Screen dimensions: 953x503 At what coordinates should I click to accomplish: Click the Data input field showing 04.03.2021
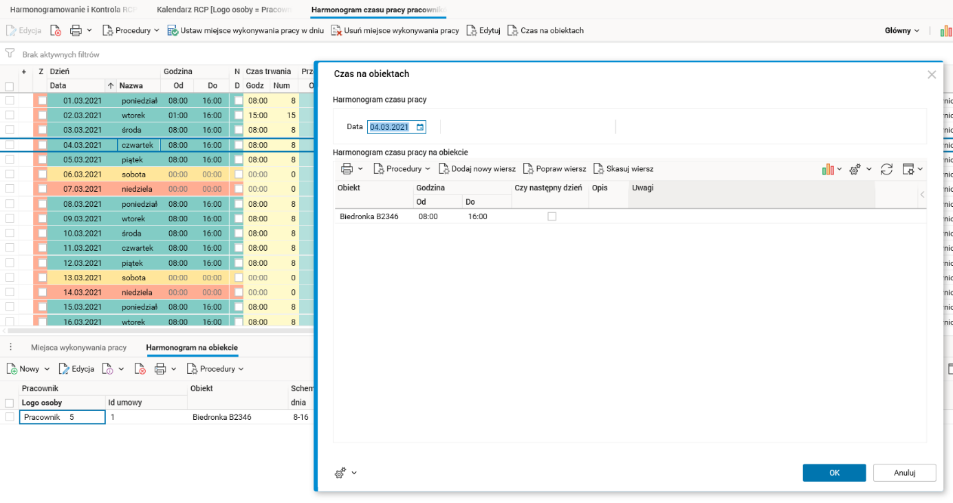397,127
